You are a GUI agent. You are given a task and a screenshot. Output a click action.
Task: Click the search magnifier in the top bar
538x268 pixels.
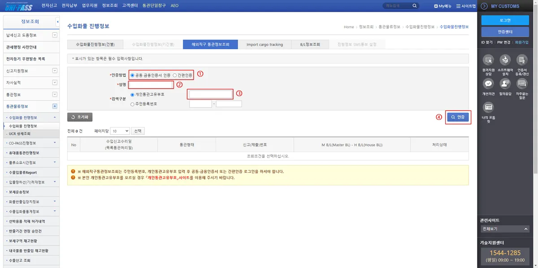click(x=414, y=6)
